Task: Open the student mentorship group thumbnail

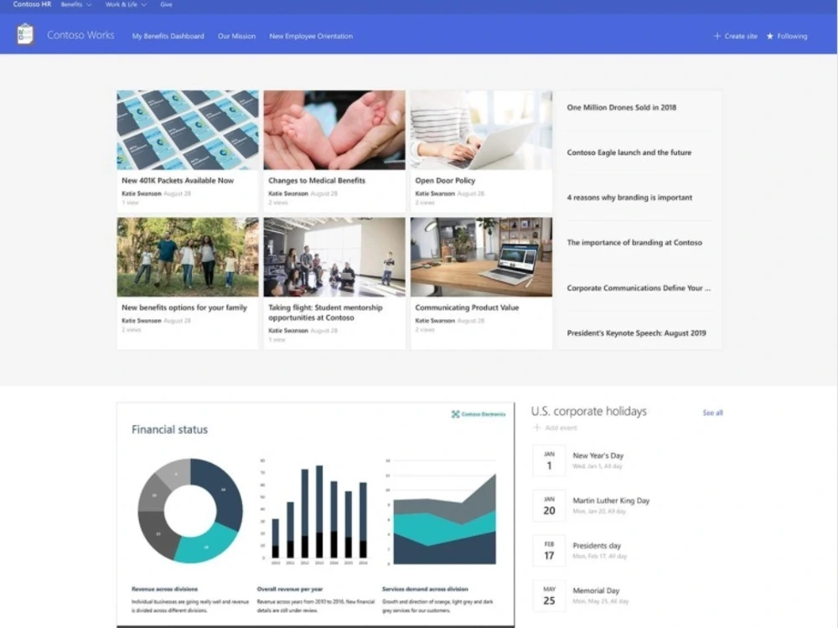Action: (x=334, y=257)
